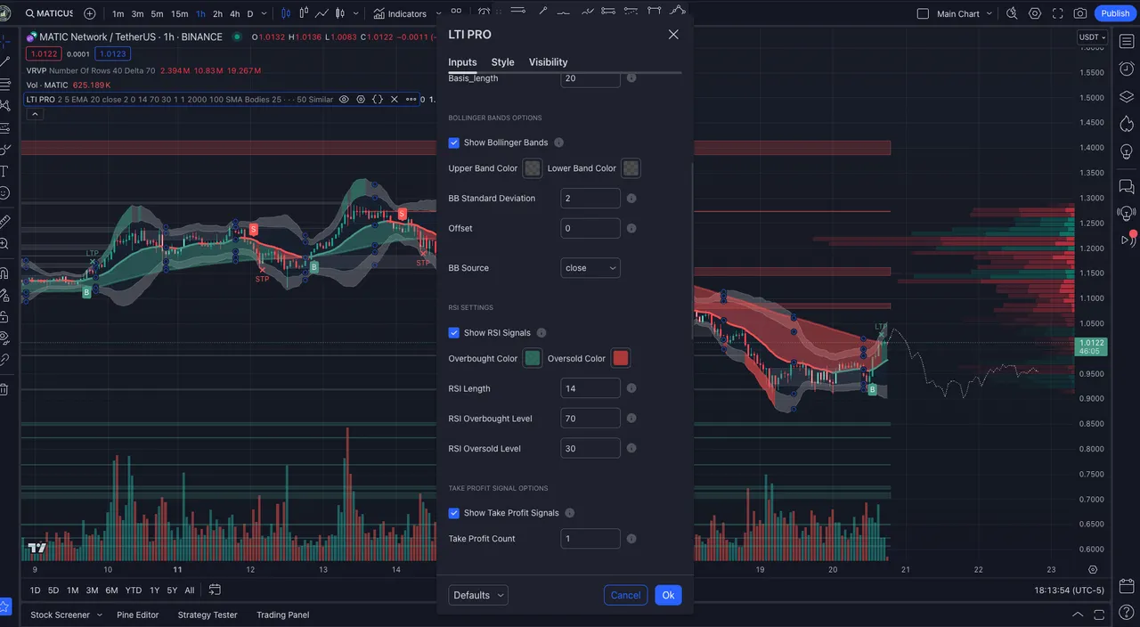Viewport: 1140px width, 627px height.
Task: Open LTI PRO indicator settings gear
Action: pos(361,100)
